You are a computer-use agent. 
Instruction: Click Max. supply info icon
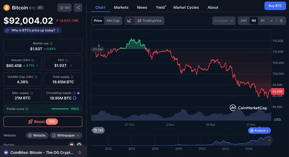click(32, 93)
